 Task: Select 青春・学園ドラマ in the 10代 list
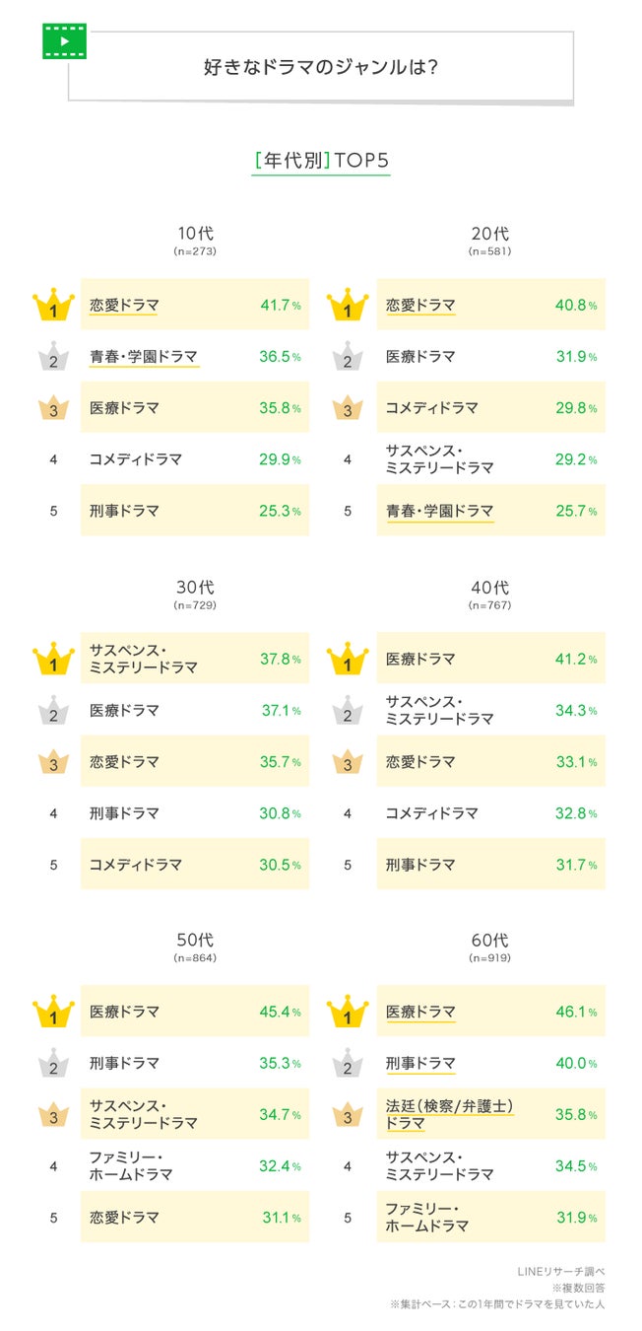pos(144,357)
